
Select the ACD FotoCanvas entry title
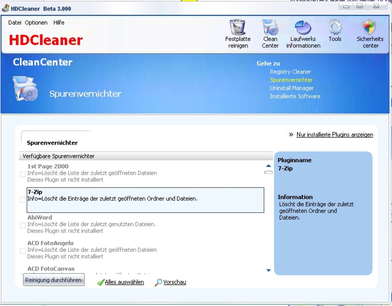(x=51, y=269)
